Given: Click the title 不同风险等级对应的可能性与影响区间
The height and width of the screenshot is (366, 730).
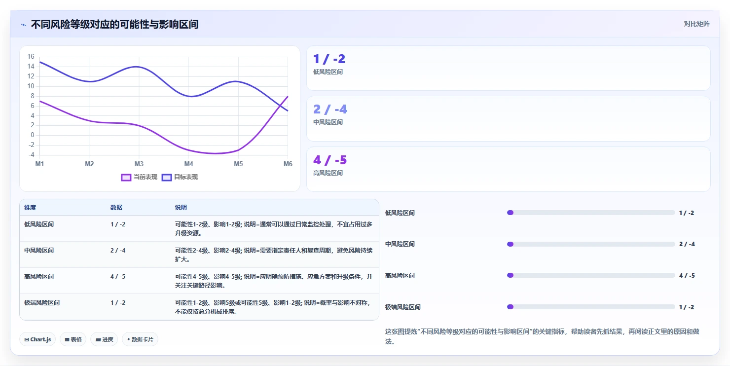Looking at the screenshot, I should pos(114,24).
